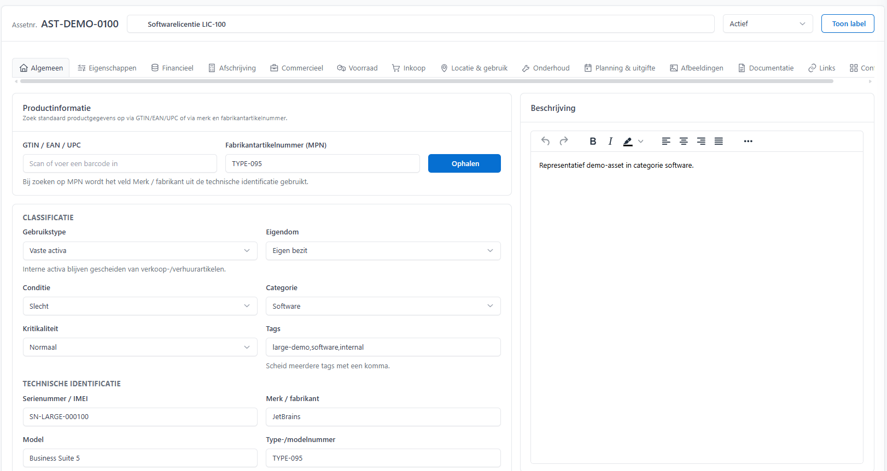887x471 pixels.
Task: Click inside the description text area
Action: (697, 307)
